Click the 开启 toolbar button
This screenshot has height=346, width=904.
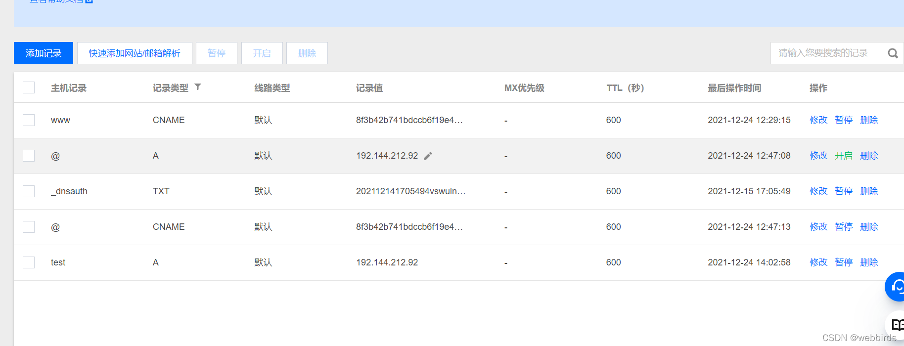tap(262, 53)
